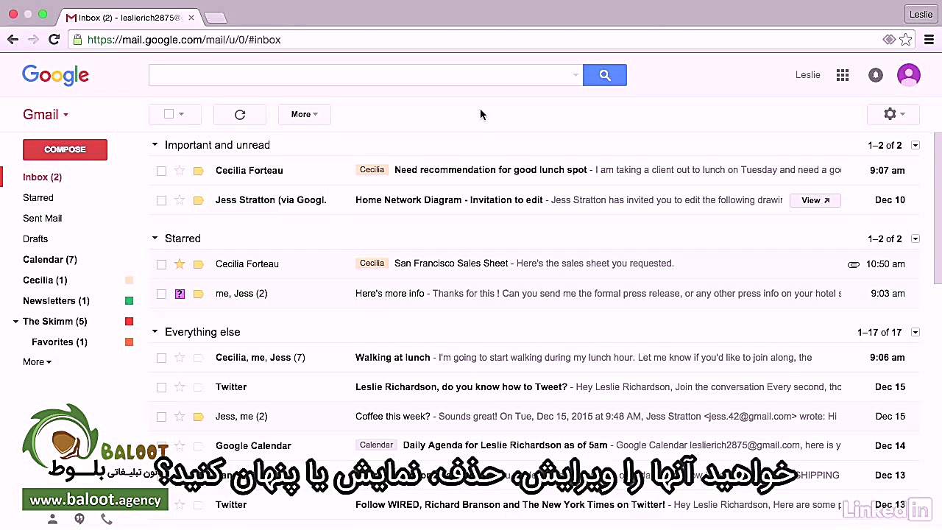
Task: Star the Leslie Richardson, do you know how to Tweet email
Action: coord(180,387)
